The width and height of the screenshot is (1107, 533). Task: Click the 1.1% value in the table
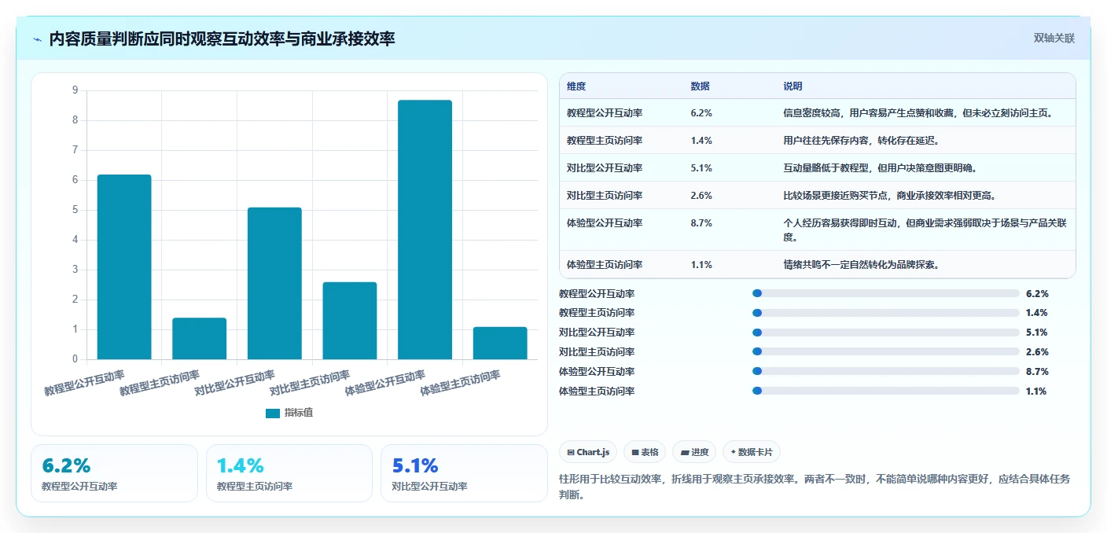[x=701, y=265]
